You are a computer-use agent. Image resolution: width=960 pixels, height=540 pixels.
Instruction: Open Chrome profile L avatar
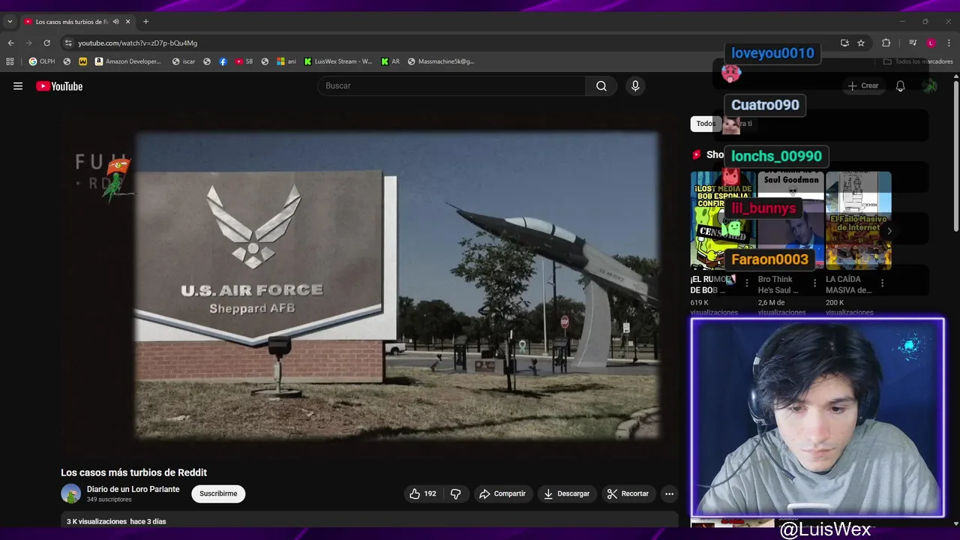coord(931,43)
